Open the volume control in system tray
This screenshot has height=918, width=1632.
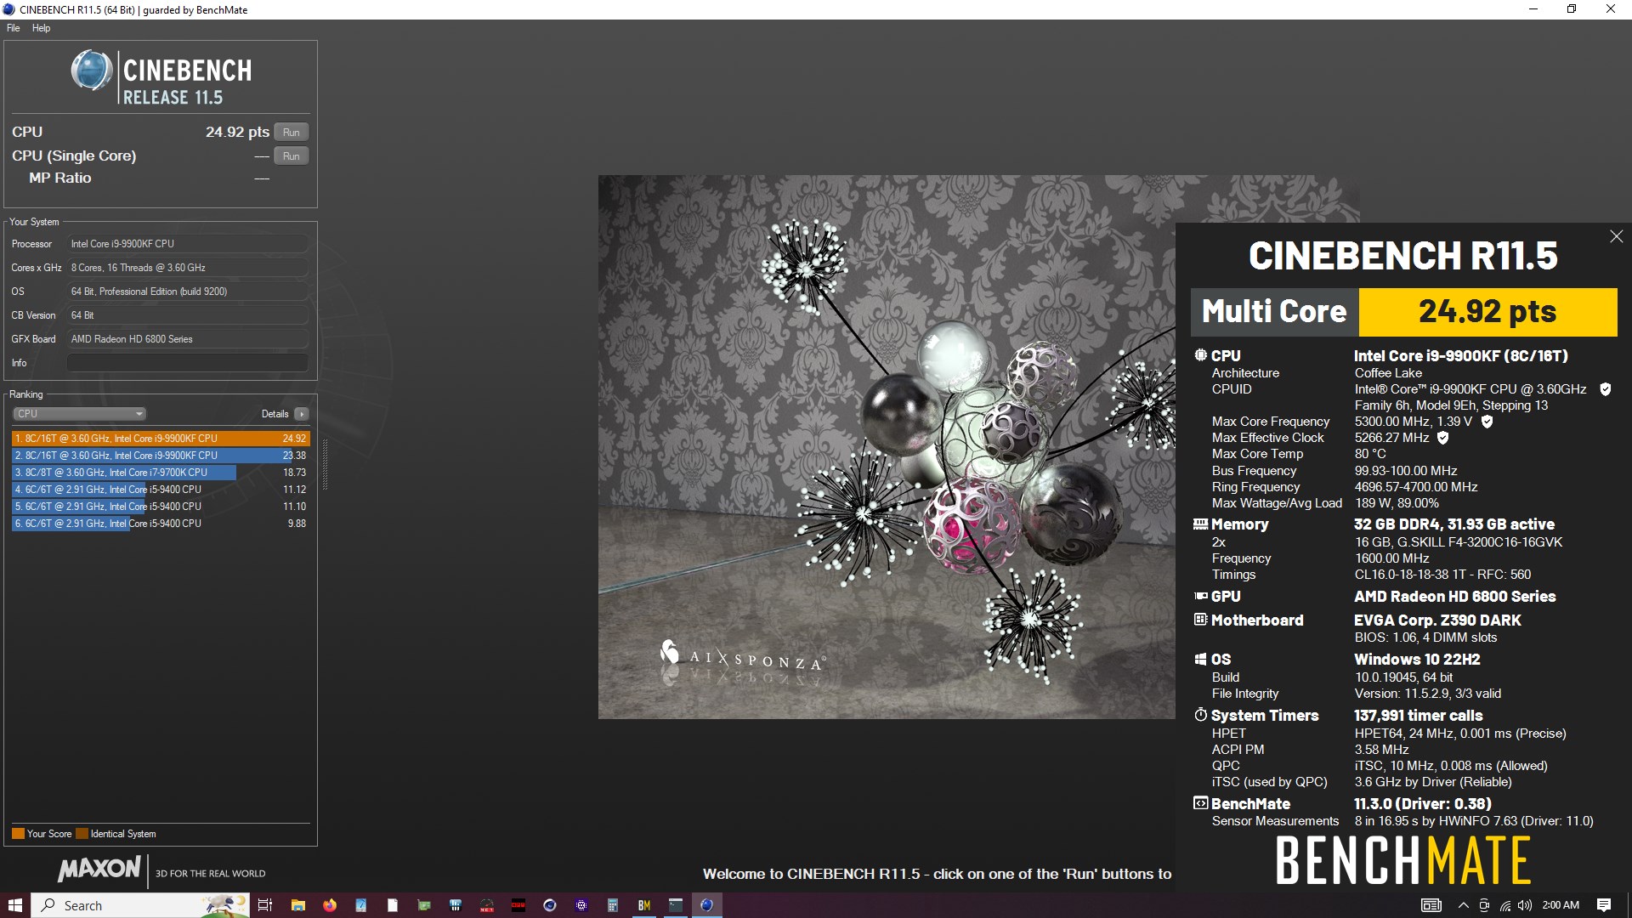[1525, 905]
